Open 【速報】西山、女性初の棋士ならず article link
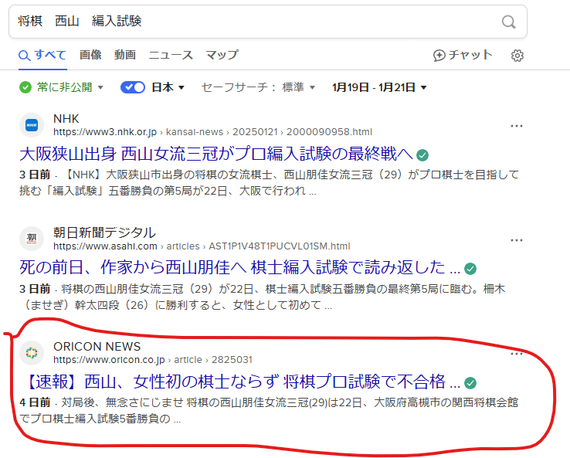This screenshot has width=570, height=458. tap(240, 382)
